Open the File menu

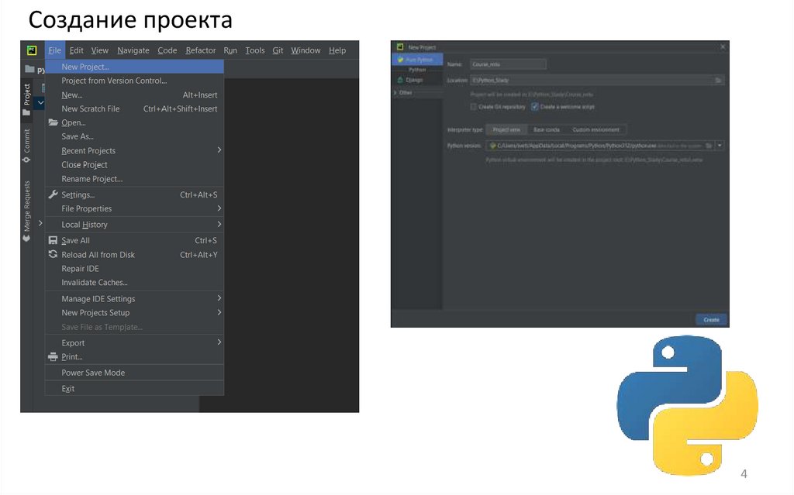pyautogui.click(x=55, y=50)
